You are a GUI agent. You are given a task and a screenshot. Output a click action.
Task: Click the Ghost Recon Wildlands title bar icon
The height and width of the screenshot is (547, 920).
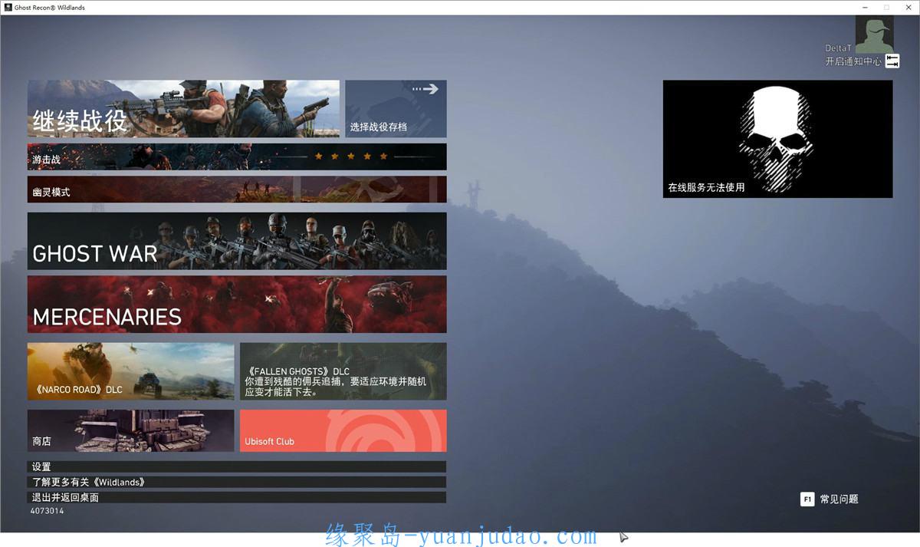8,8
